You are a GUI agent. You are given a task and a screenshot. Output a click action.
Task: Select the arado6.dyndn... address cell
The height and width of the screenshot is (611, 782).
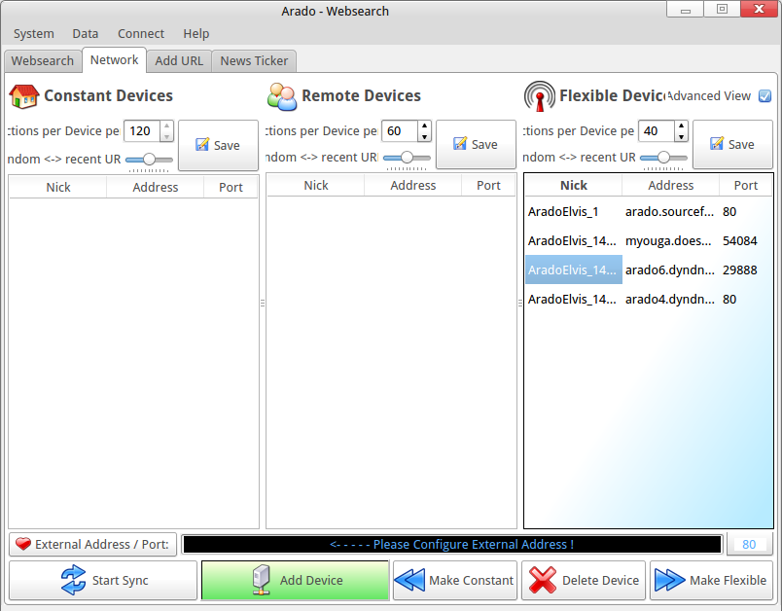coord(670,270)
